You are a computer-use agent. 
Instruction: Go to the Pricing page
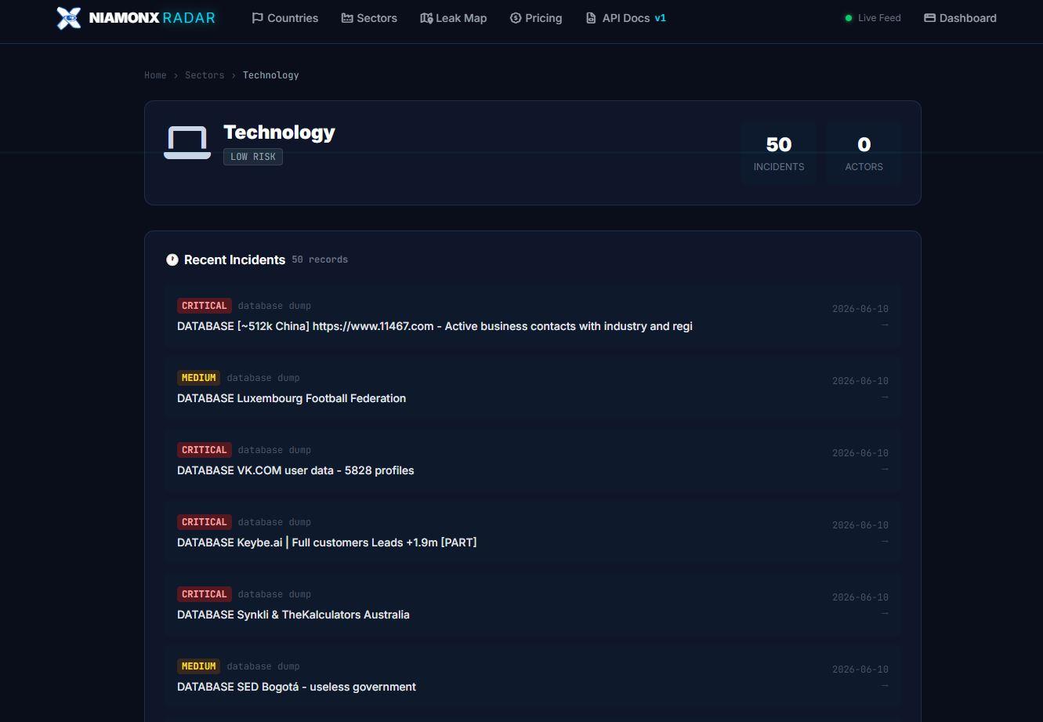tap(536, 18)
